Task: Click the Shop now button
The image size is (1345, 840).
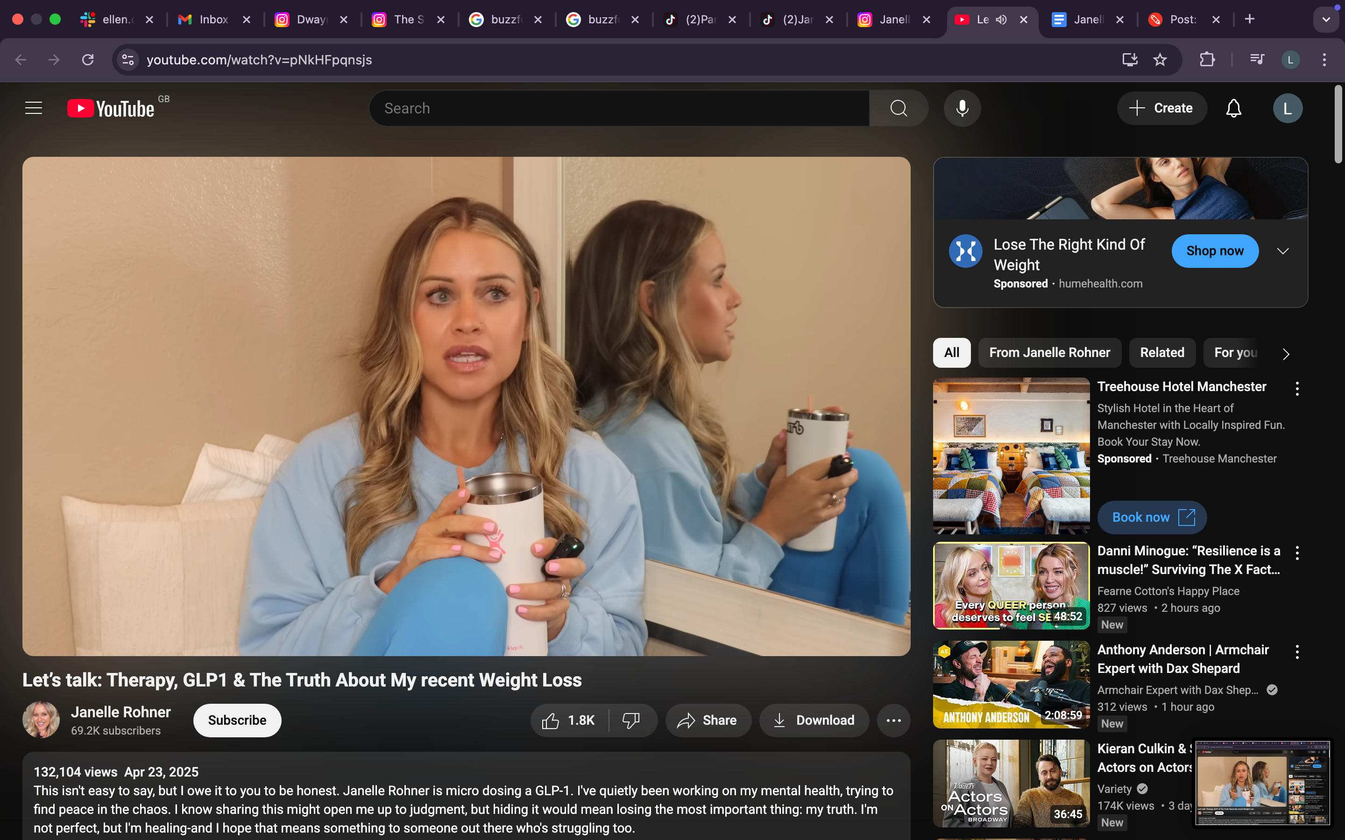Action: click(1214, 251)
